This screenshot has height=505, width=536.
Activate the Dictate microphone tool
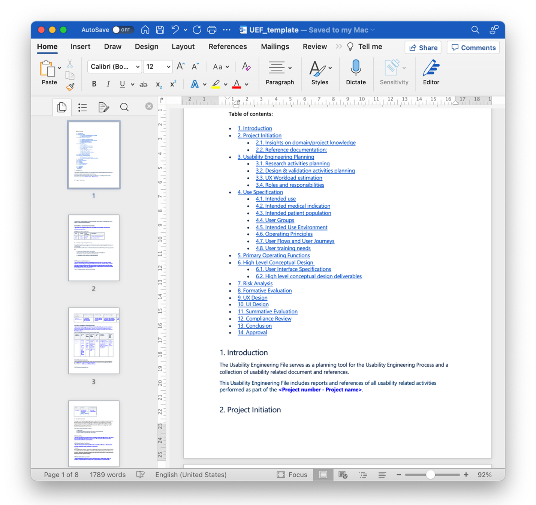355,72
